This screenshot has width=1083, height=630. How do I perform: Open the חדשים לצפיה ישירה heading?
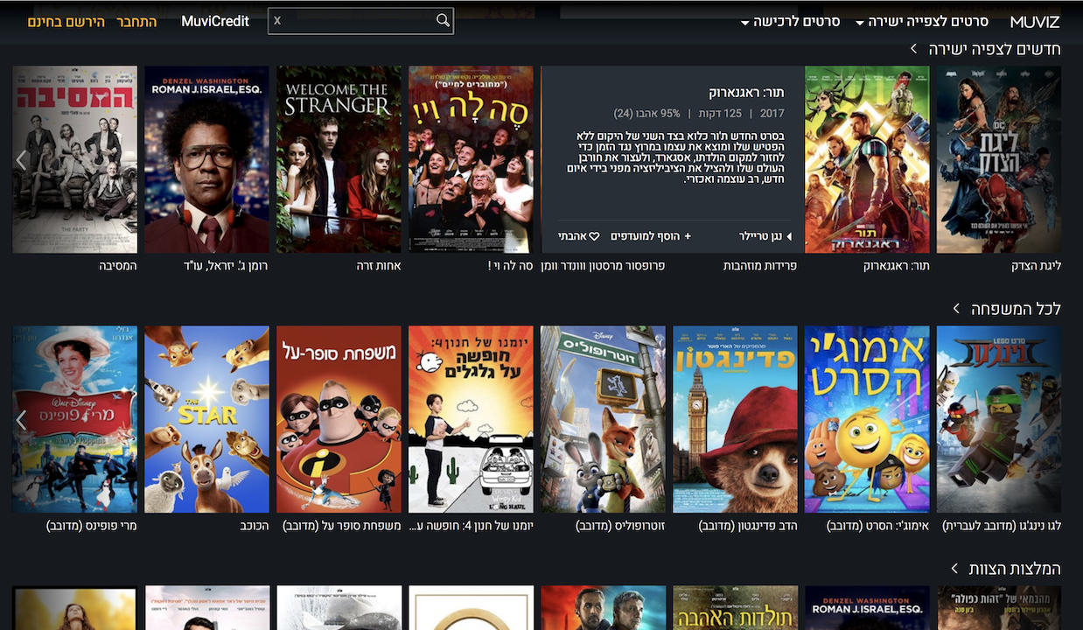tap(995, 49)
